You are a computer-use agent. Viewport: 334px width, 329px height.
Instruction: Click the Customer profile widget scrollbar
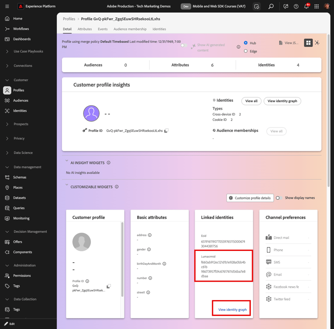(122, 259)
